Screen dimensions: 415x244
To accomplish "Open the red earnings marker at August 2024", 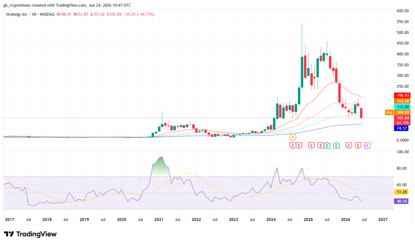I will 292,145.
